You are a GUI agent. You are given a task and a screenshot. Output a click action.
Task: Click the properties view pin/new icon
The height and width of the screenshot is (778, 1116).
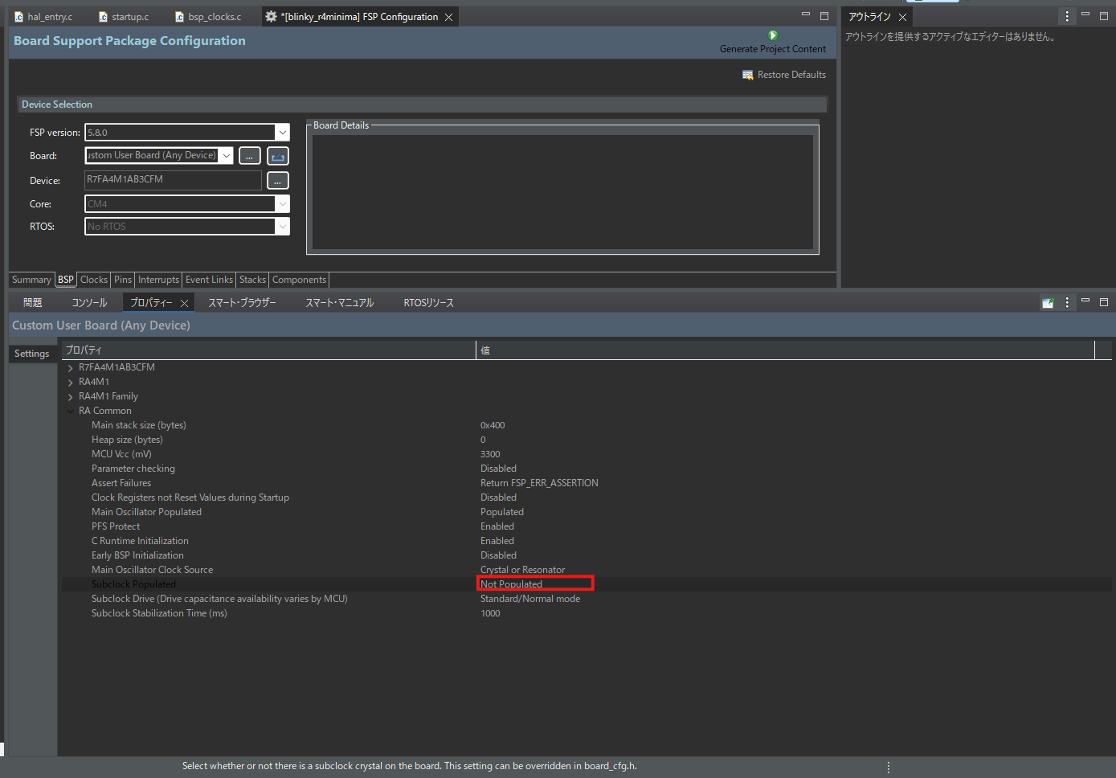coord(1048,303)
